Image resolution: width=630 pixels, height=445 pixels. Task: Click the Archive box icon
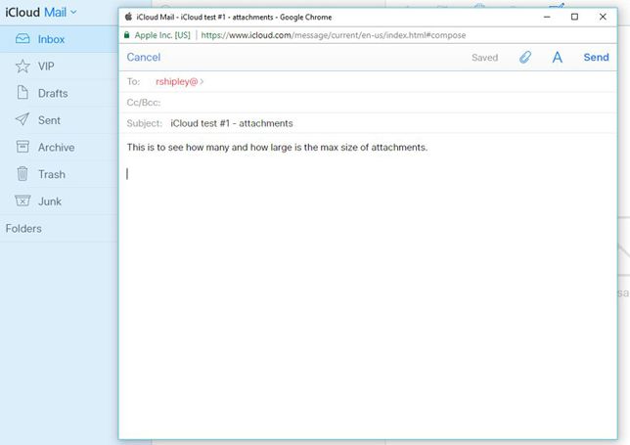(x=22, y=146)
